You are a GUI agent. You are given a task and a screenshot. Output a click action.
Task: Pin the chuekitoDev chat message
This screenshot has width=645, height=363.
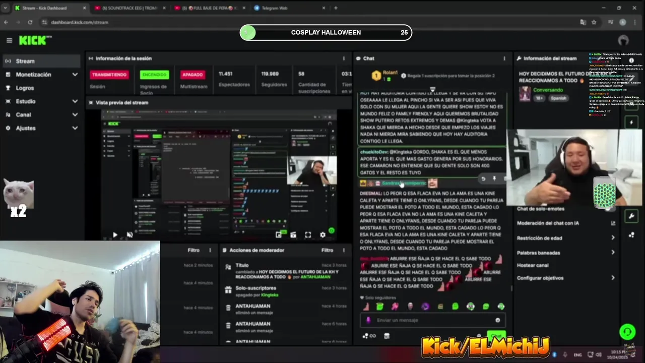(494, 178)
